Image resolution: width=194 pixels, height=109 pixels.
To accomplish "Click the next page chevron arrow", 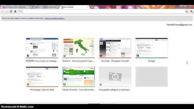I will coord(187,63).
